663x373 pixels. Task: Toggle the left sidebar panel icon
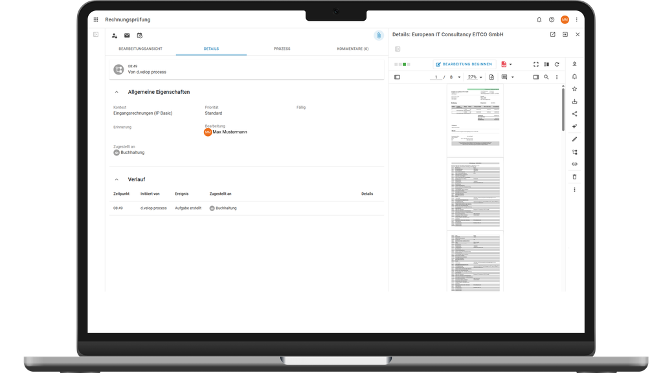click(96, 34)
